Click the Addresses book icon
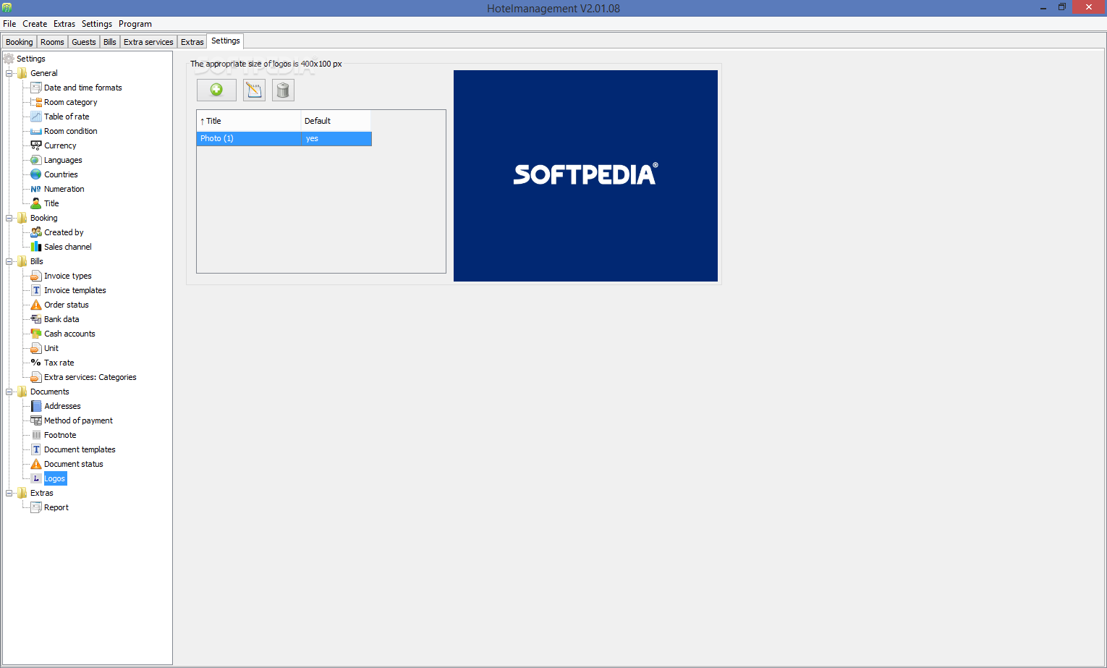Image resolution: width=1107 pixels, height=668 pixels. 36,406
